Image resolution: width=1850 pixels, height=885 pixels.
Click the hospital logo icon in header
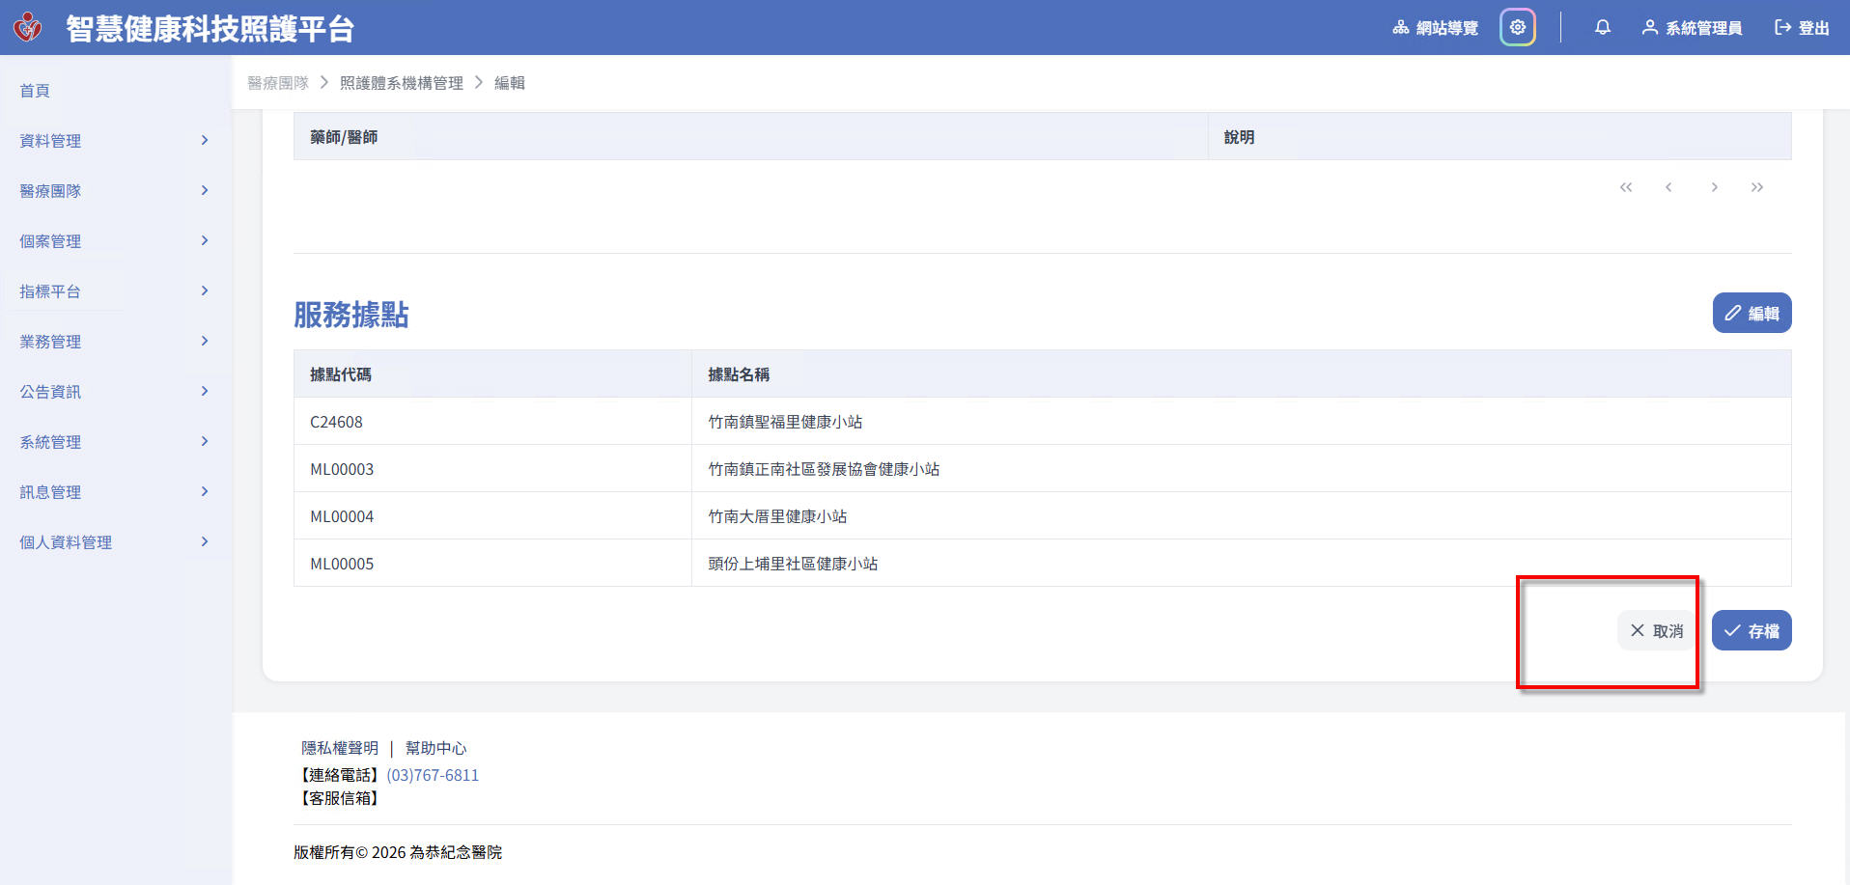(28, 27)
